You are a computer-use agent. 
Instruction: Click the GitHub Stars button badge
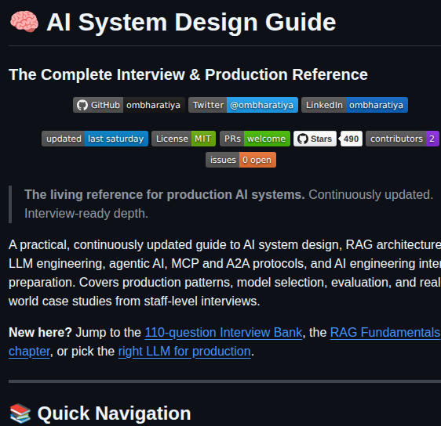tap(315, 139)
